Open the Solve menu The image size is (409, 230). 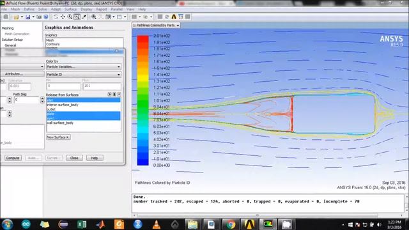(x=42, y=9)
